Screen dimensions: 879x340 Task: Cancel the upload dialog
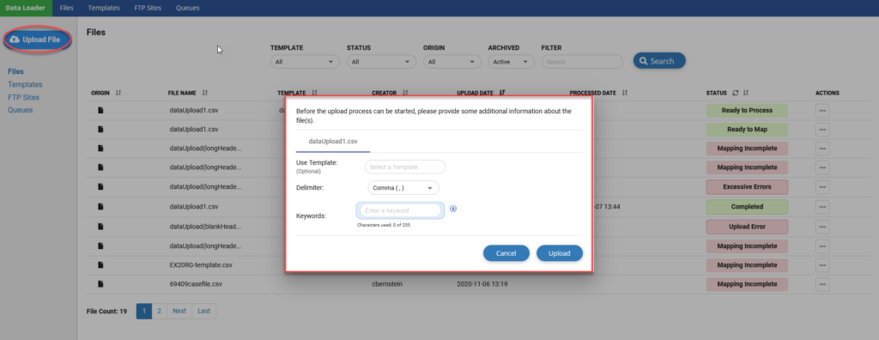506,253
